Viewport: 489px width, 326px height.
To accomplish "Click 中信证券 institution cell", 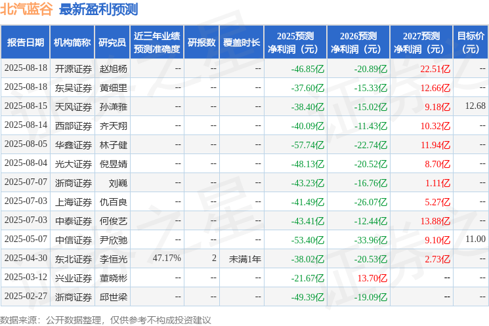I will 74,240.
